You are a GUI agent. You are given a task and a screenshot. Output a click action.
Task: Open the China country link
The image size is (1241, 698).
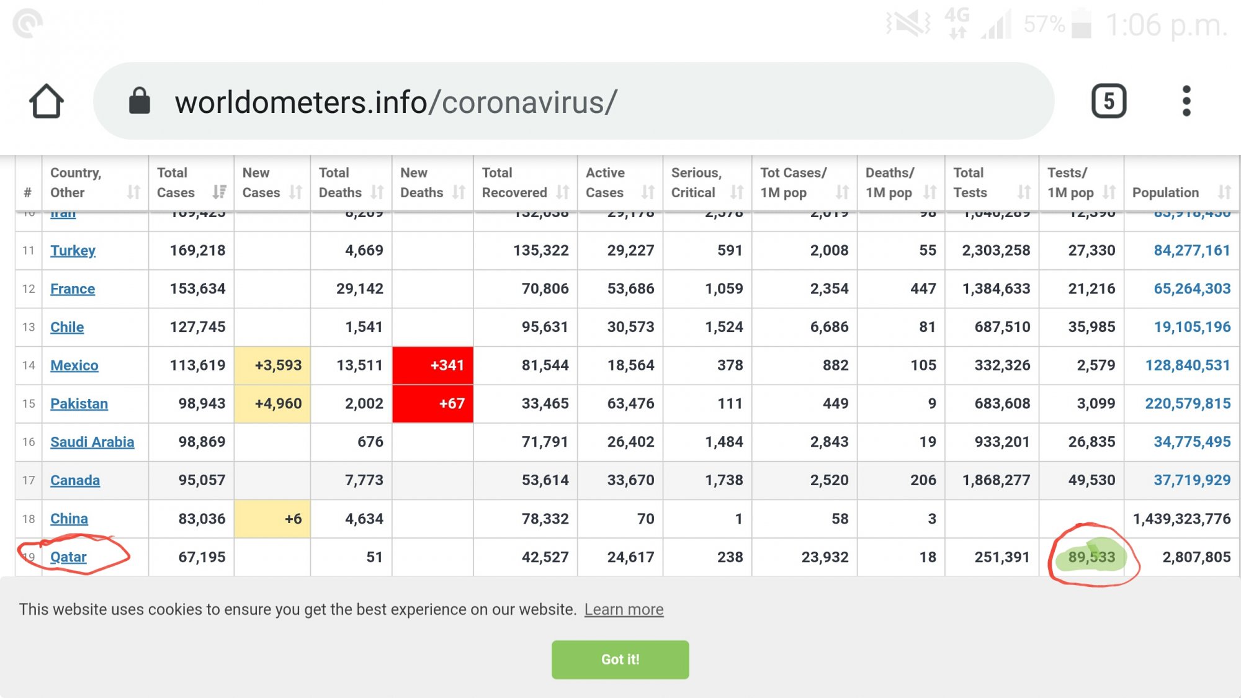pos(69,519)
